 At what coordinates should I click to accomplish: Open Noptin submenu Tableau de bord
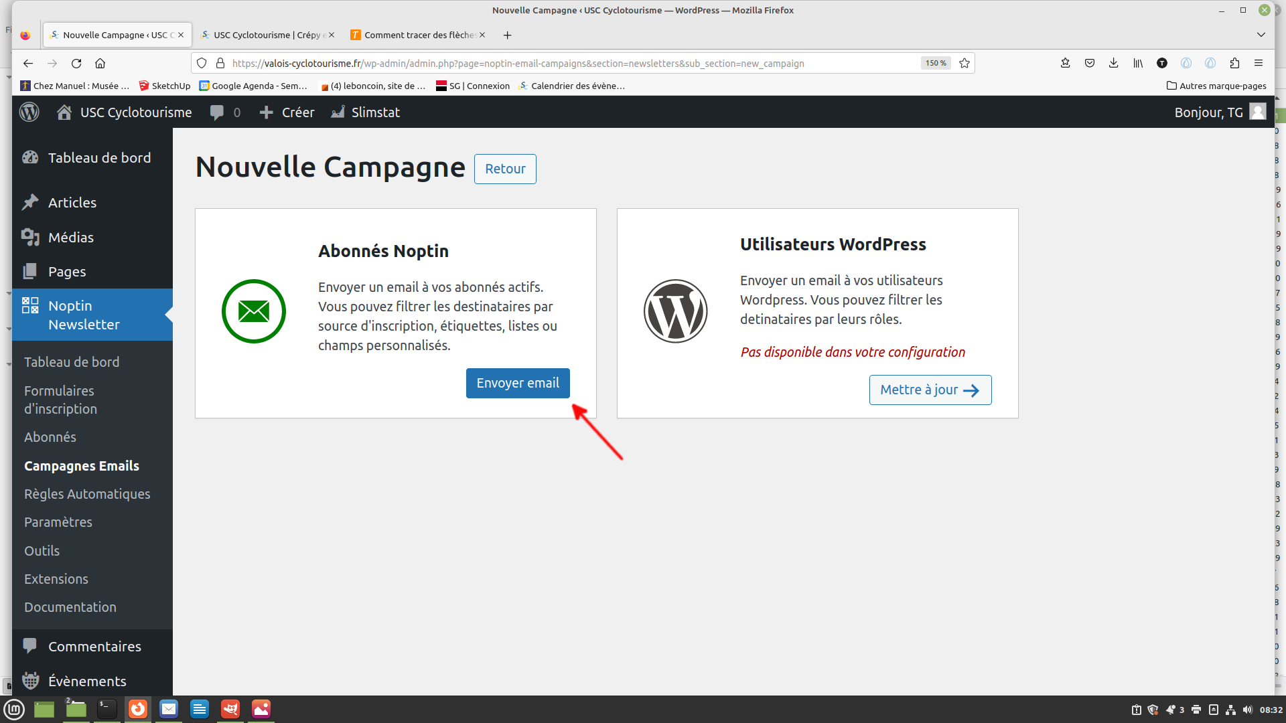tap(72, 361)
